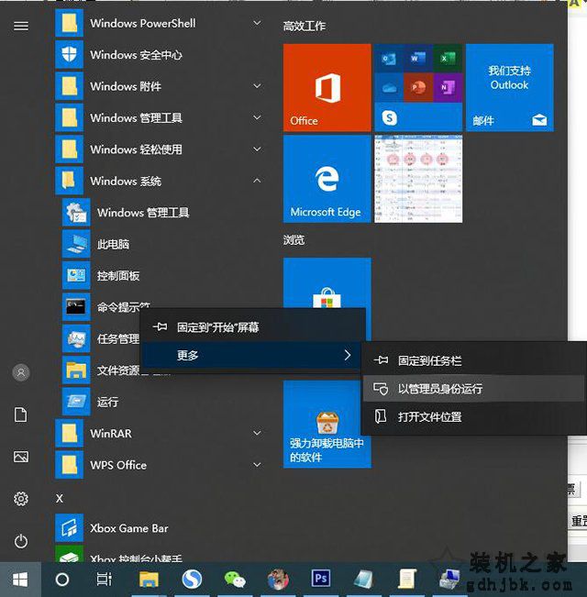Open the Office tile
The image size is (587, 597).
tap(327, 87)
